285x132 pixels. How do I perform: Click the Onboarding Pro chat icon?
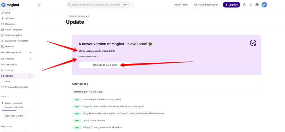coord(2,35)
